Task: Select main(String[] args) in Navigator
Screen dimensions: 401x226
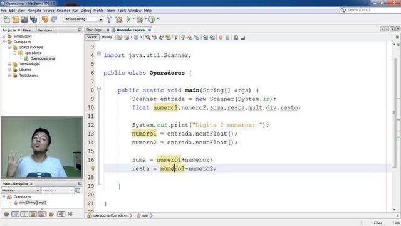Action: pyautogui.click(x=33, y=202)
